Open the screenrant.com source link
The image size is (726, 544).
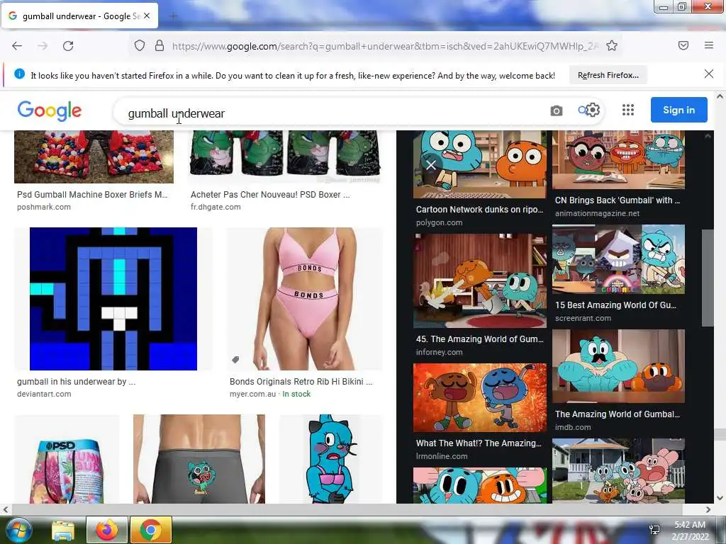[x=583, y=318]
